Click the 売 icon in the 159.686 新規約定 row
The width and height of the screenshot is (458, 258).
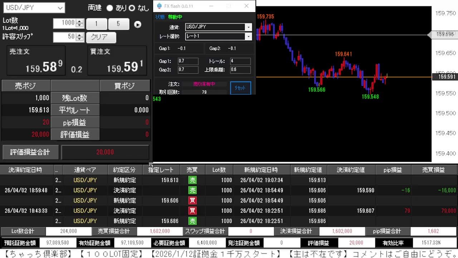point(193,221)
